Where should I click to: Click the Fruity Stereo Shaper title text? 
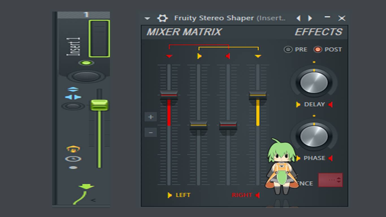pyautogui.click(x=214, y=18)
